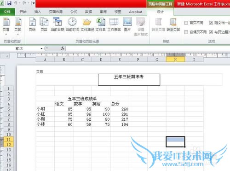Click the selected cell in column H
The height and width of the screenshot is (171, 230).
click(175, 142)
